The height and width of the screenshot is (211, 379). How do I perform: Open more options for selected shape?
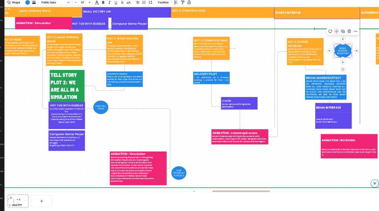click(356, 31)
